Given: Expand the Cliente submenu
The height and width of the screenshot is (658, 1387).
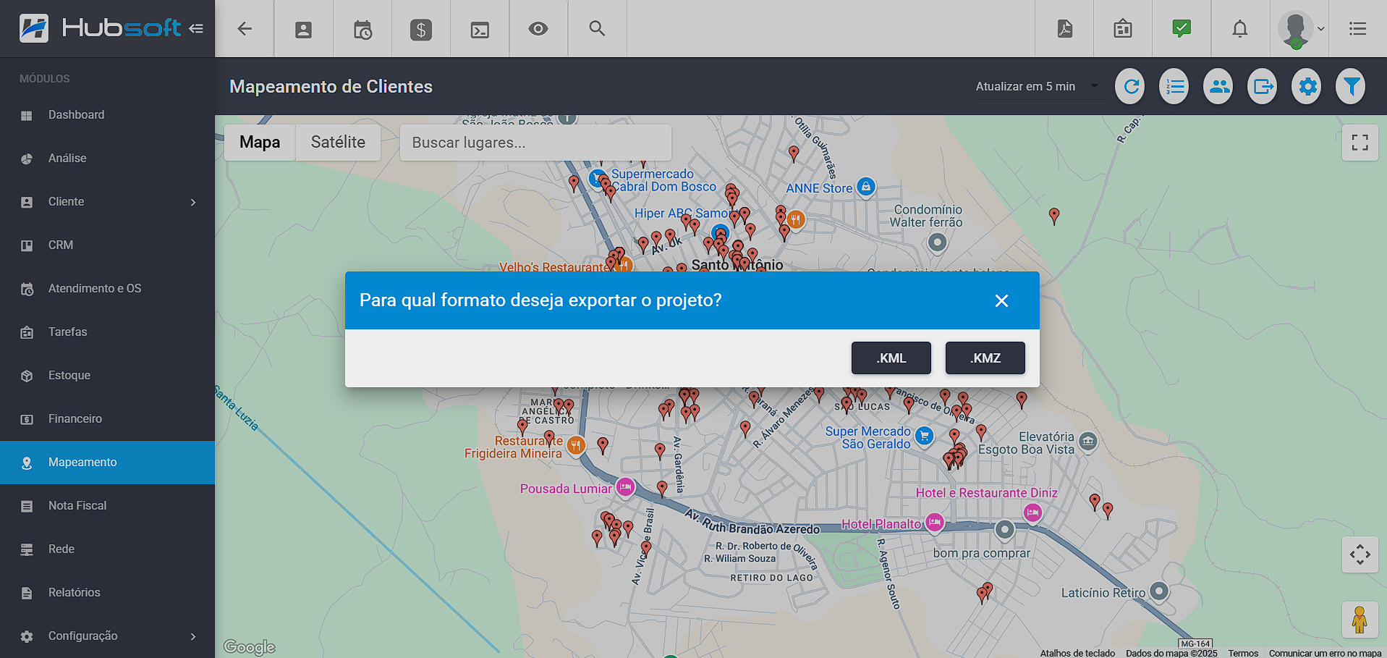Looking at the screenshot, I should point(107,202).
